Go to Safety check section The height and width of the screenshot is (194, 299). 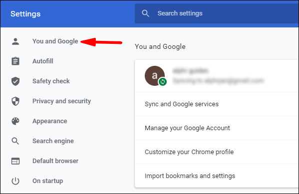tap(51, 81)
